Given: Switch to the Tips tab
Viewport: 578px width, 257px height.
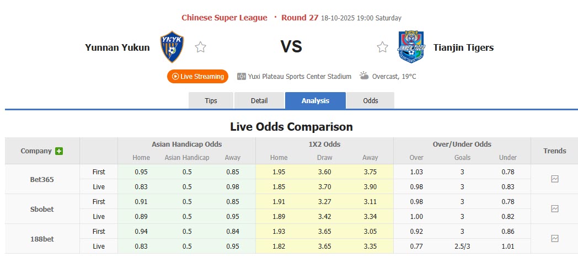Looking at the screenshot, I should click(x=211, y=100).
